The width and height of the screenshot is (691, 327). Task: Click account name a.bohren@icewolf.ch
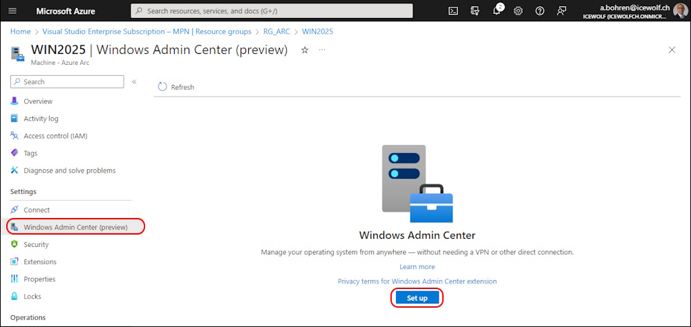[x=635, y=8]
